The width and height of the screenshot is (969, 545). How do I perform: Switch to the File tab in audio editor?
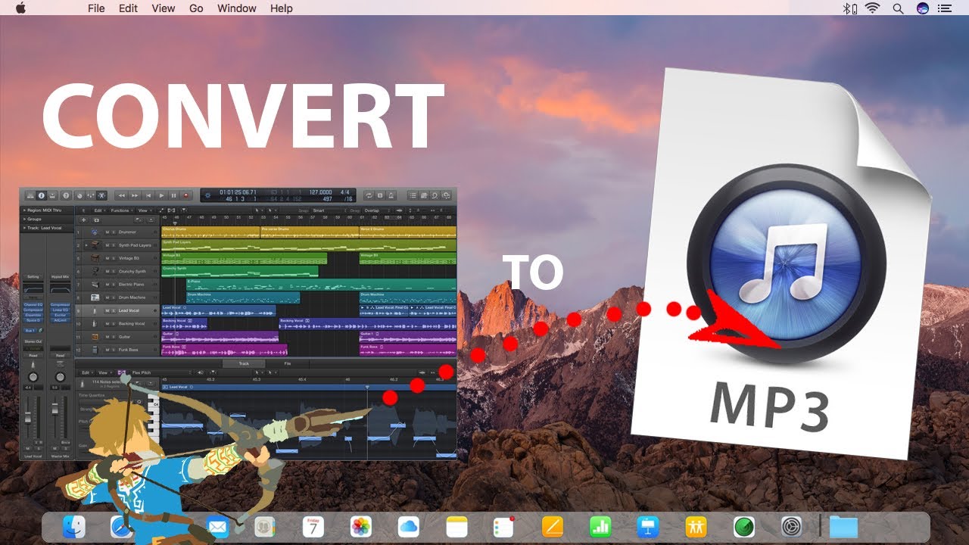287,363
